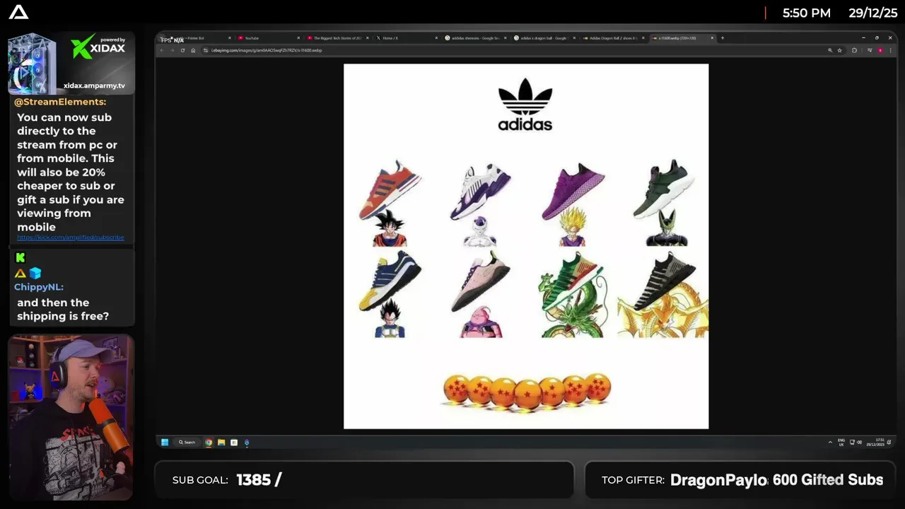Viewport: 905px width, 509px height.
Task: Click the purple Gohan sneaker
Action: (573, 192)
